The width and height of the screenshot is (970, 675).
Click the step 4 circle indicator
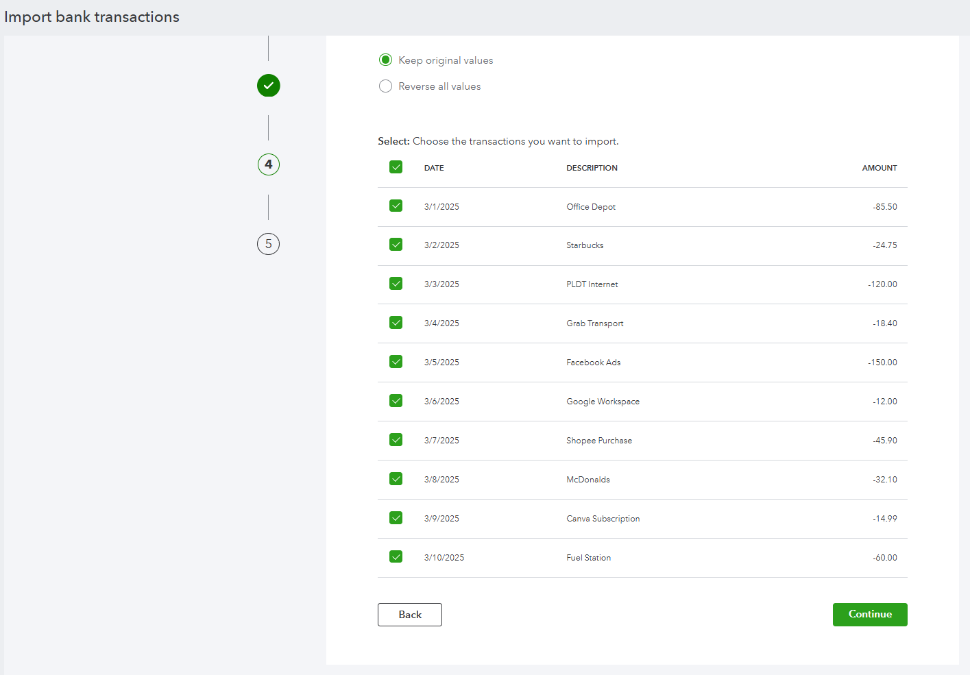[269, 164]
